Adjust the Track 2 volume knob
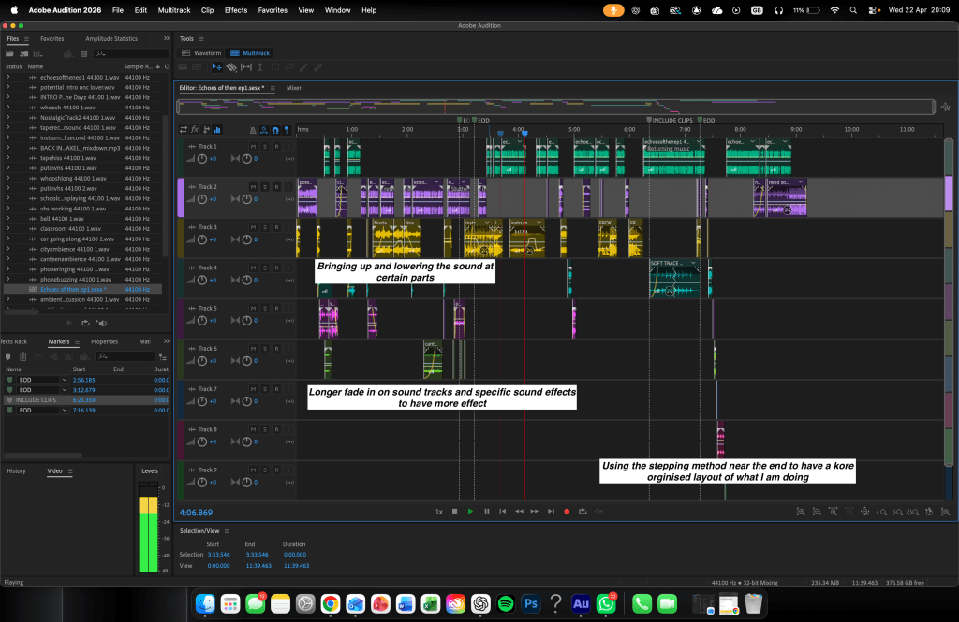 (202, 199)
